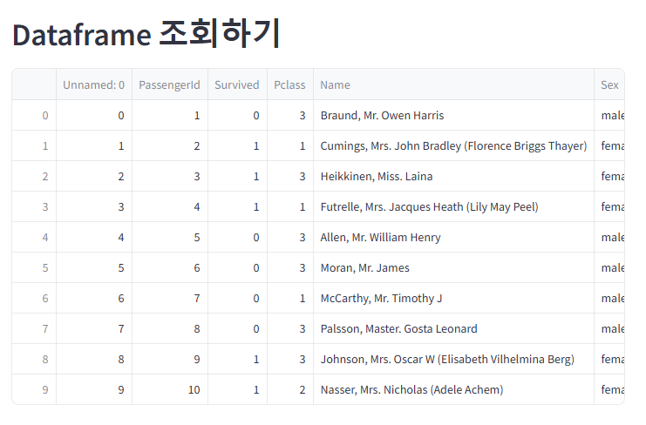This screenshot has width=646, height=425.
Task: Click the Name column header
Action: tap(453, 84)
